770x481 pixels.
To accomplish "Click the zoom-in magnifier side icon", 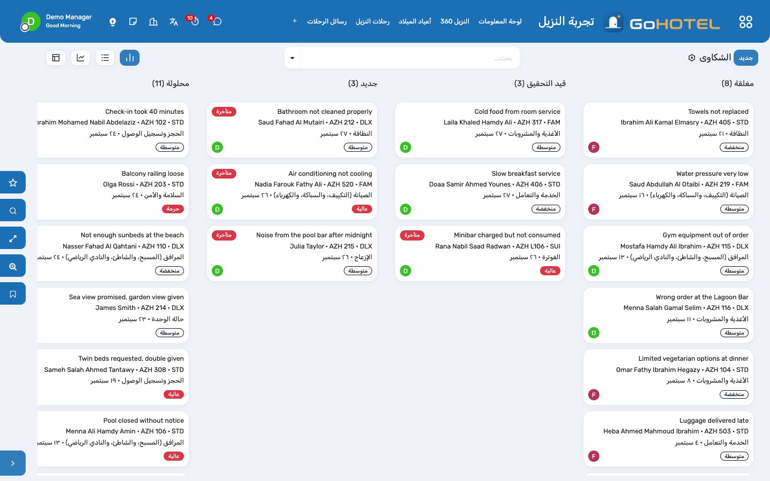I will pos(13,266).
